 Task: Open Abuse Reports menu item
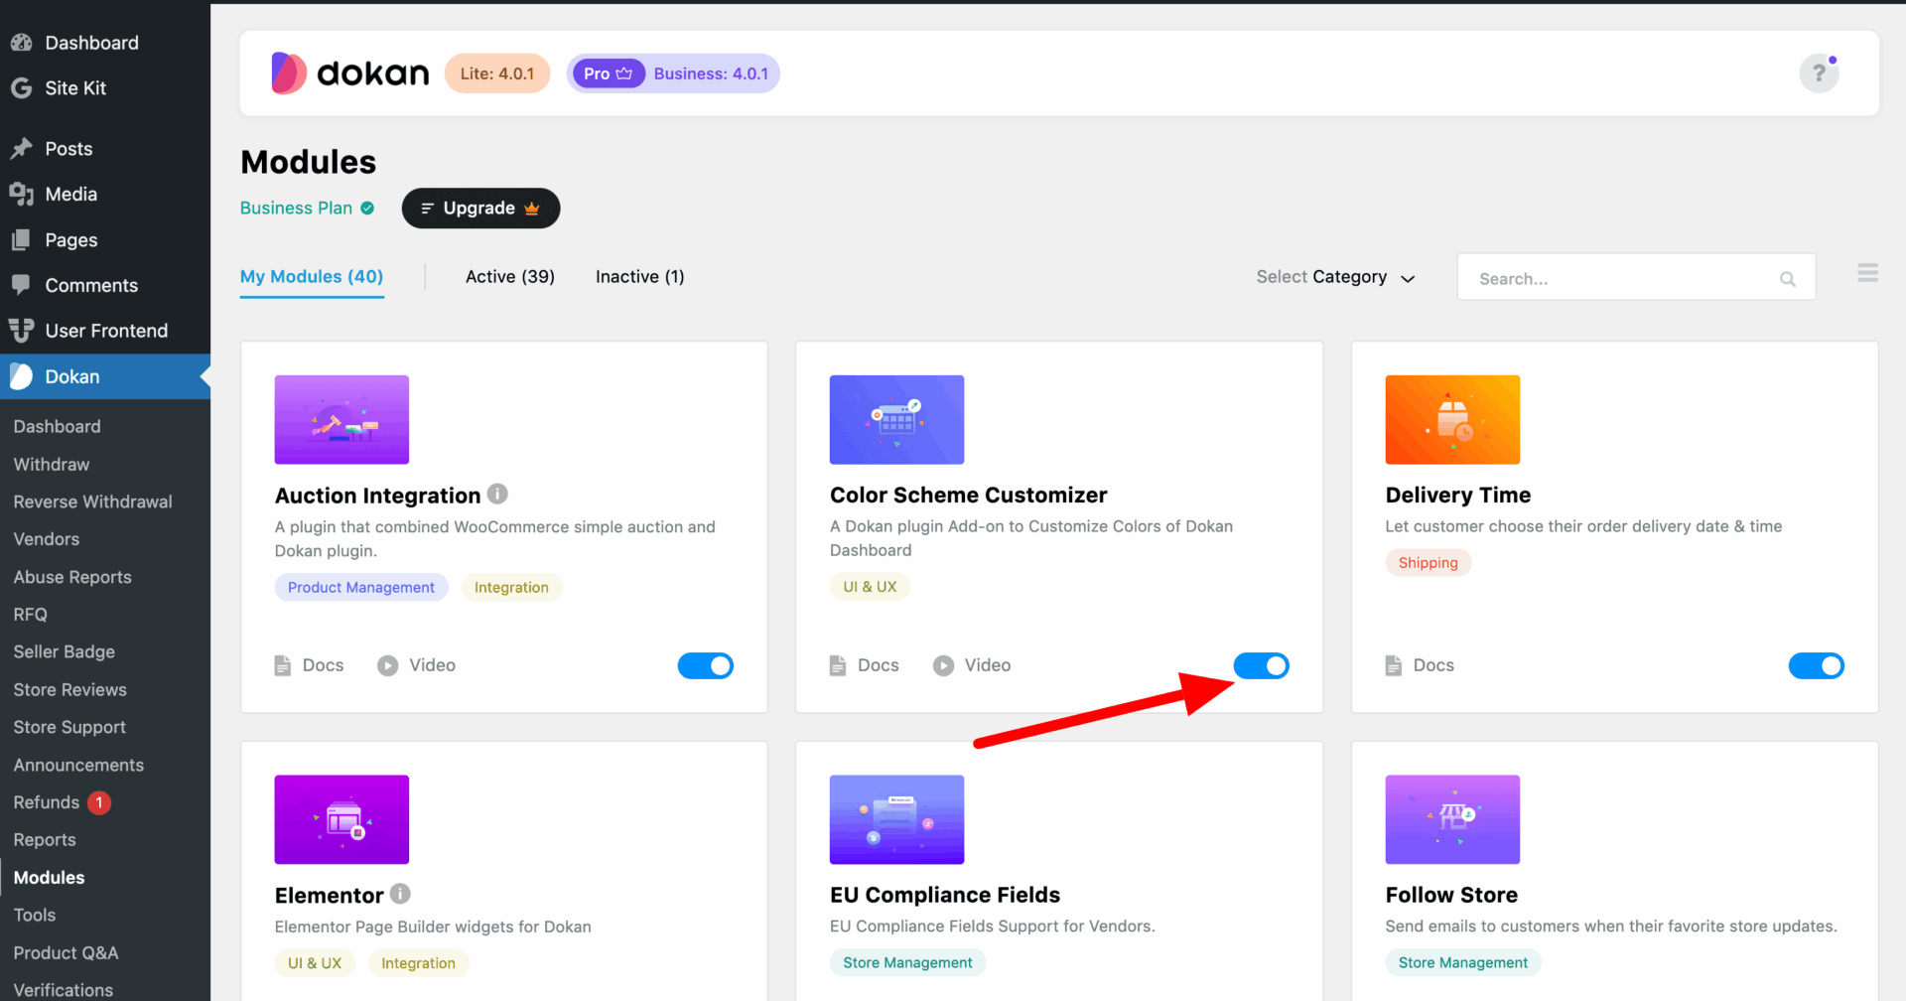(72, 577)
